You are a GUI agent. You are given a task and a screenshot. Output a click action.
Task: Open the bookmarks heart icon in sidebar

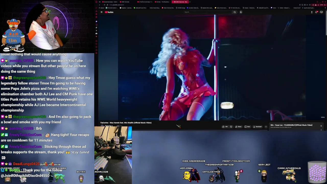pyautogui.click(x=96, y=44)
